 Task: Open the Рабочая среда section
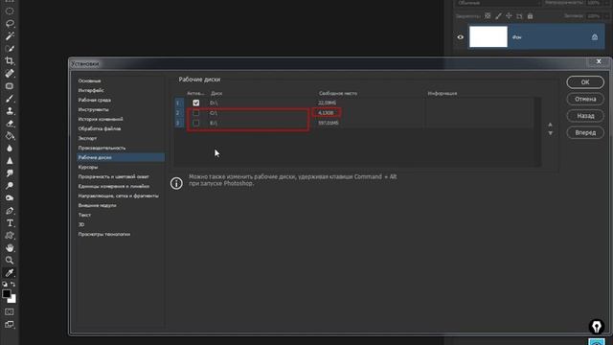click(94, 100)
